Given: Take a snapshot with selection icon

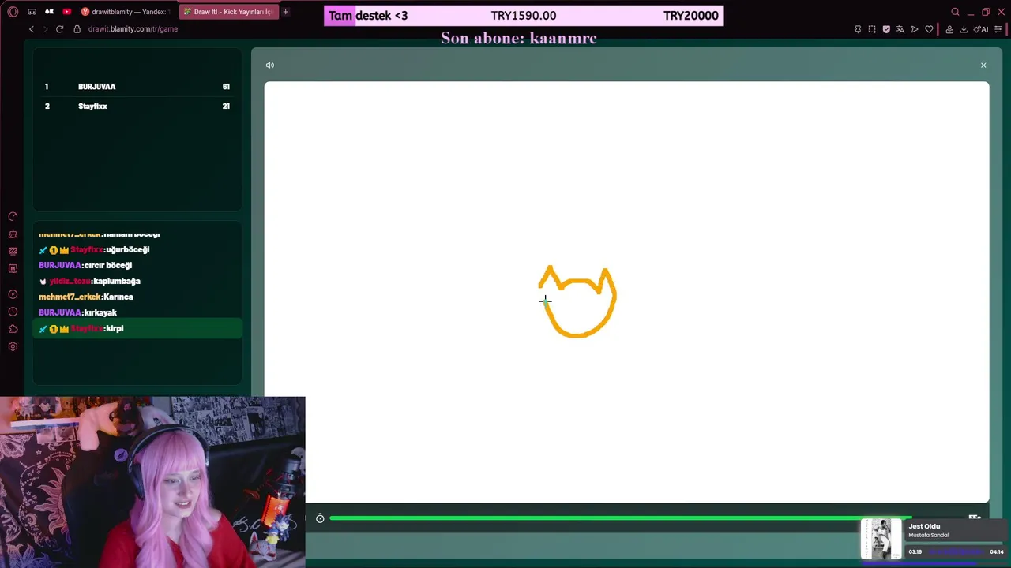Looking at the screenshot, I should [872, 29].
